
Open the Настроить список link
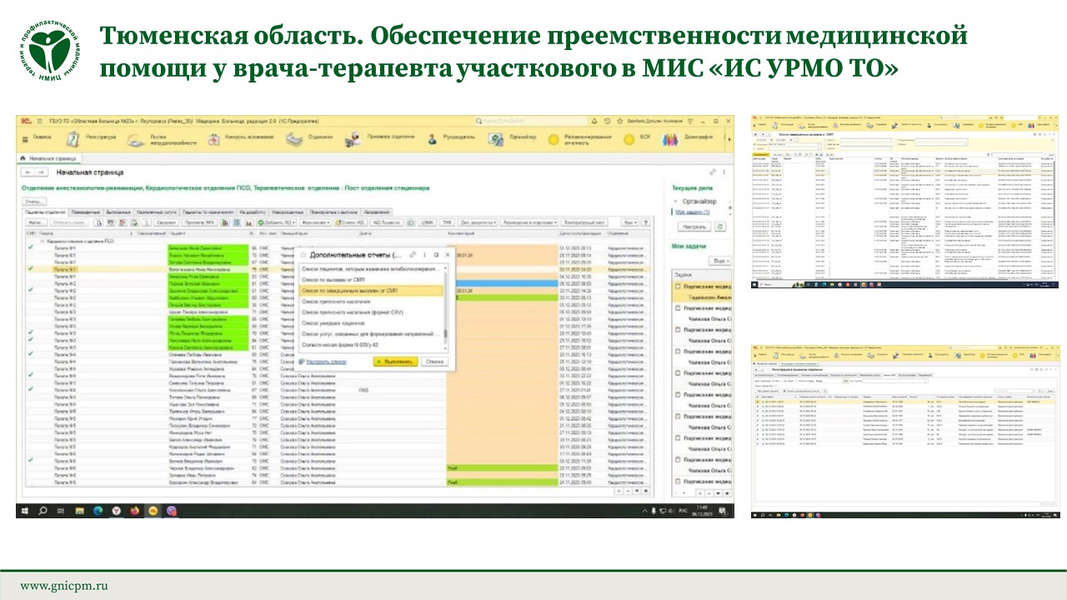[x=325, y=362]
